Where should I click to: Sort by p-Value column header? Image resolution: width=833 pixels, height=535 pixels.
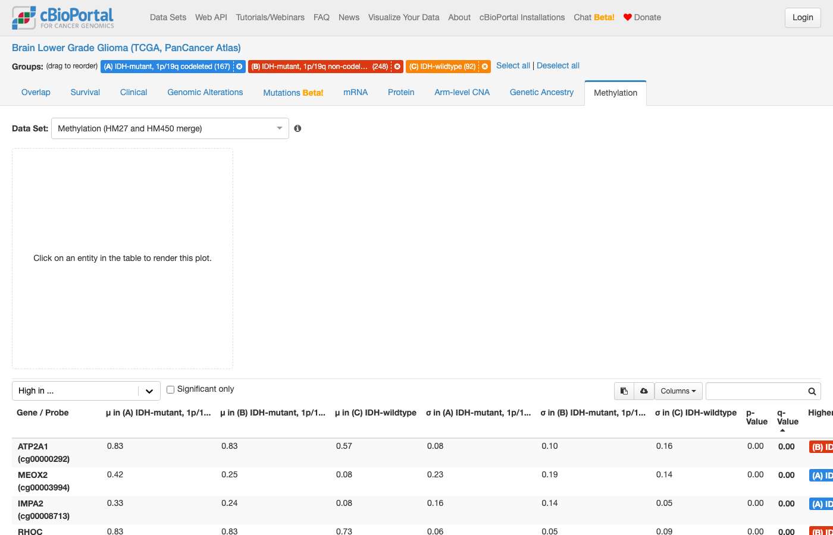tap(756, 417)
